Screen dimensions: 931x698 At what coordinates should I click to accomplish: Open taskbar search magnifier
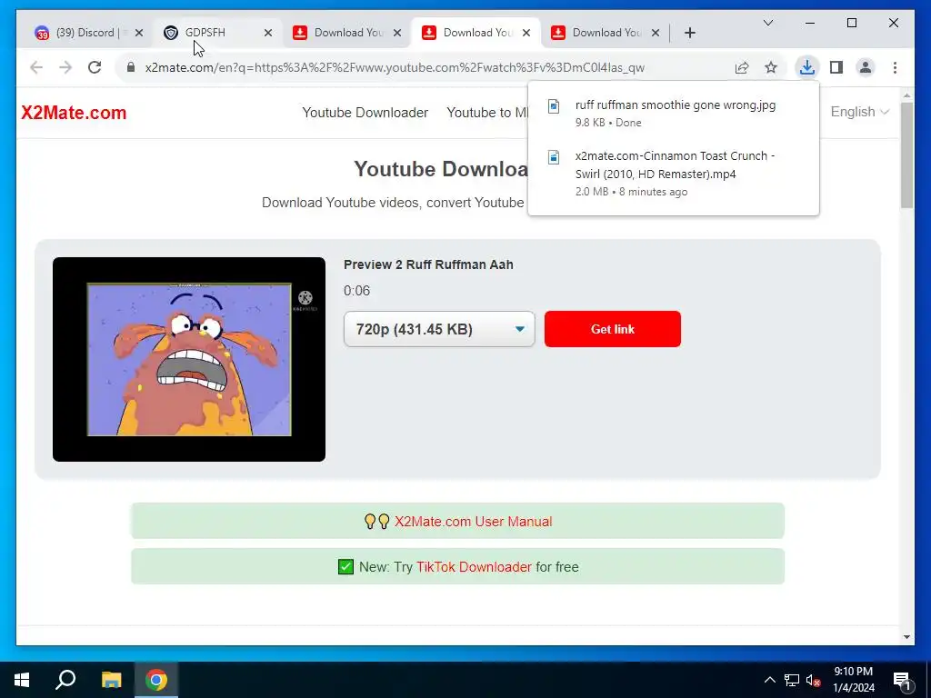[x=65, y=680]
